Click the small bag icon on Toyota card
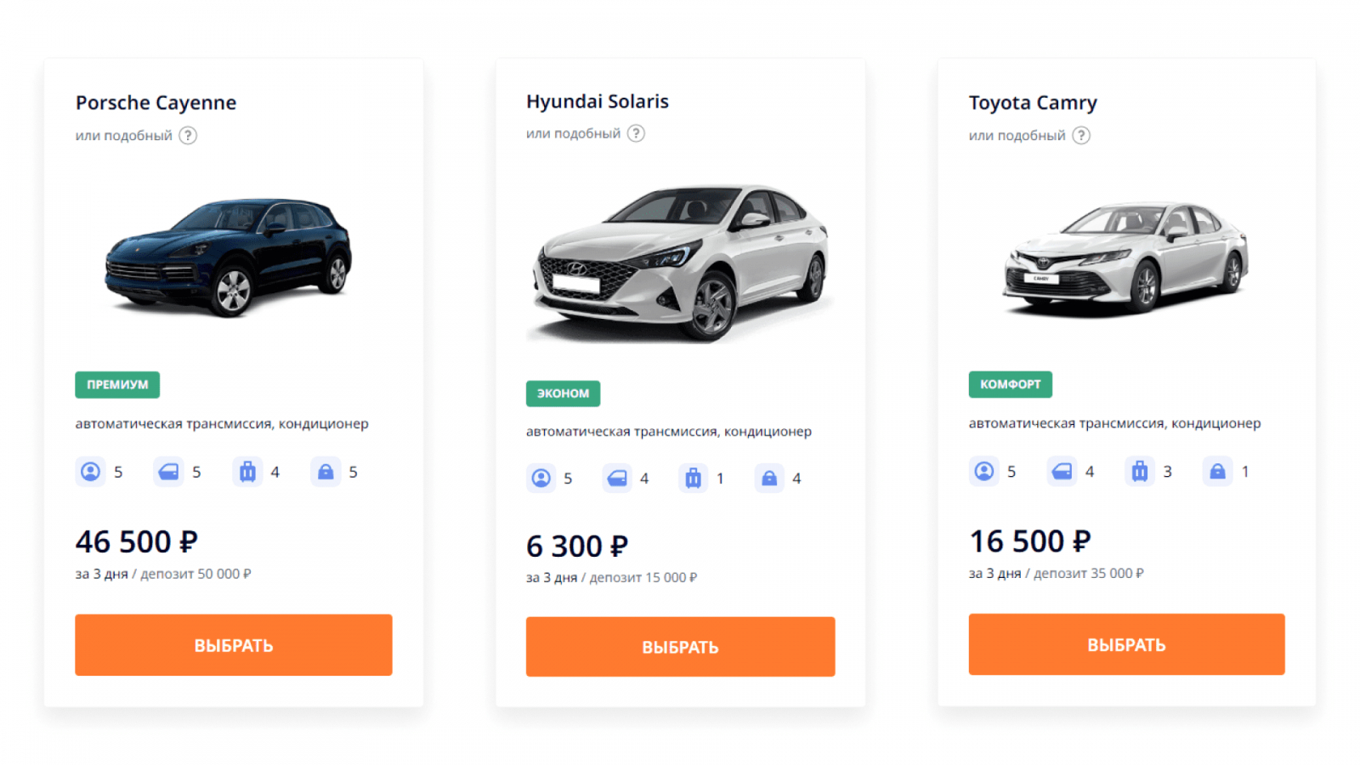This screenshot has width=1360, height=765. coord(1217,471)
